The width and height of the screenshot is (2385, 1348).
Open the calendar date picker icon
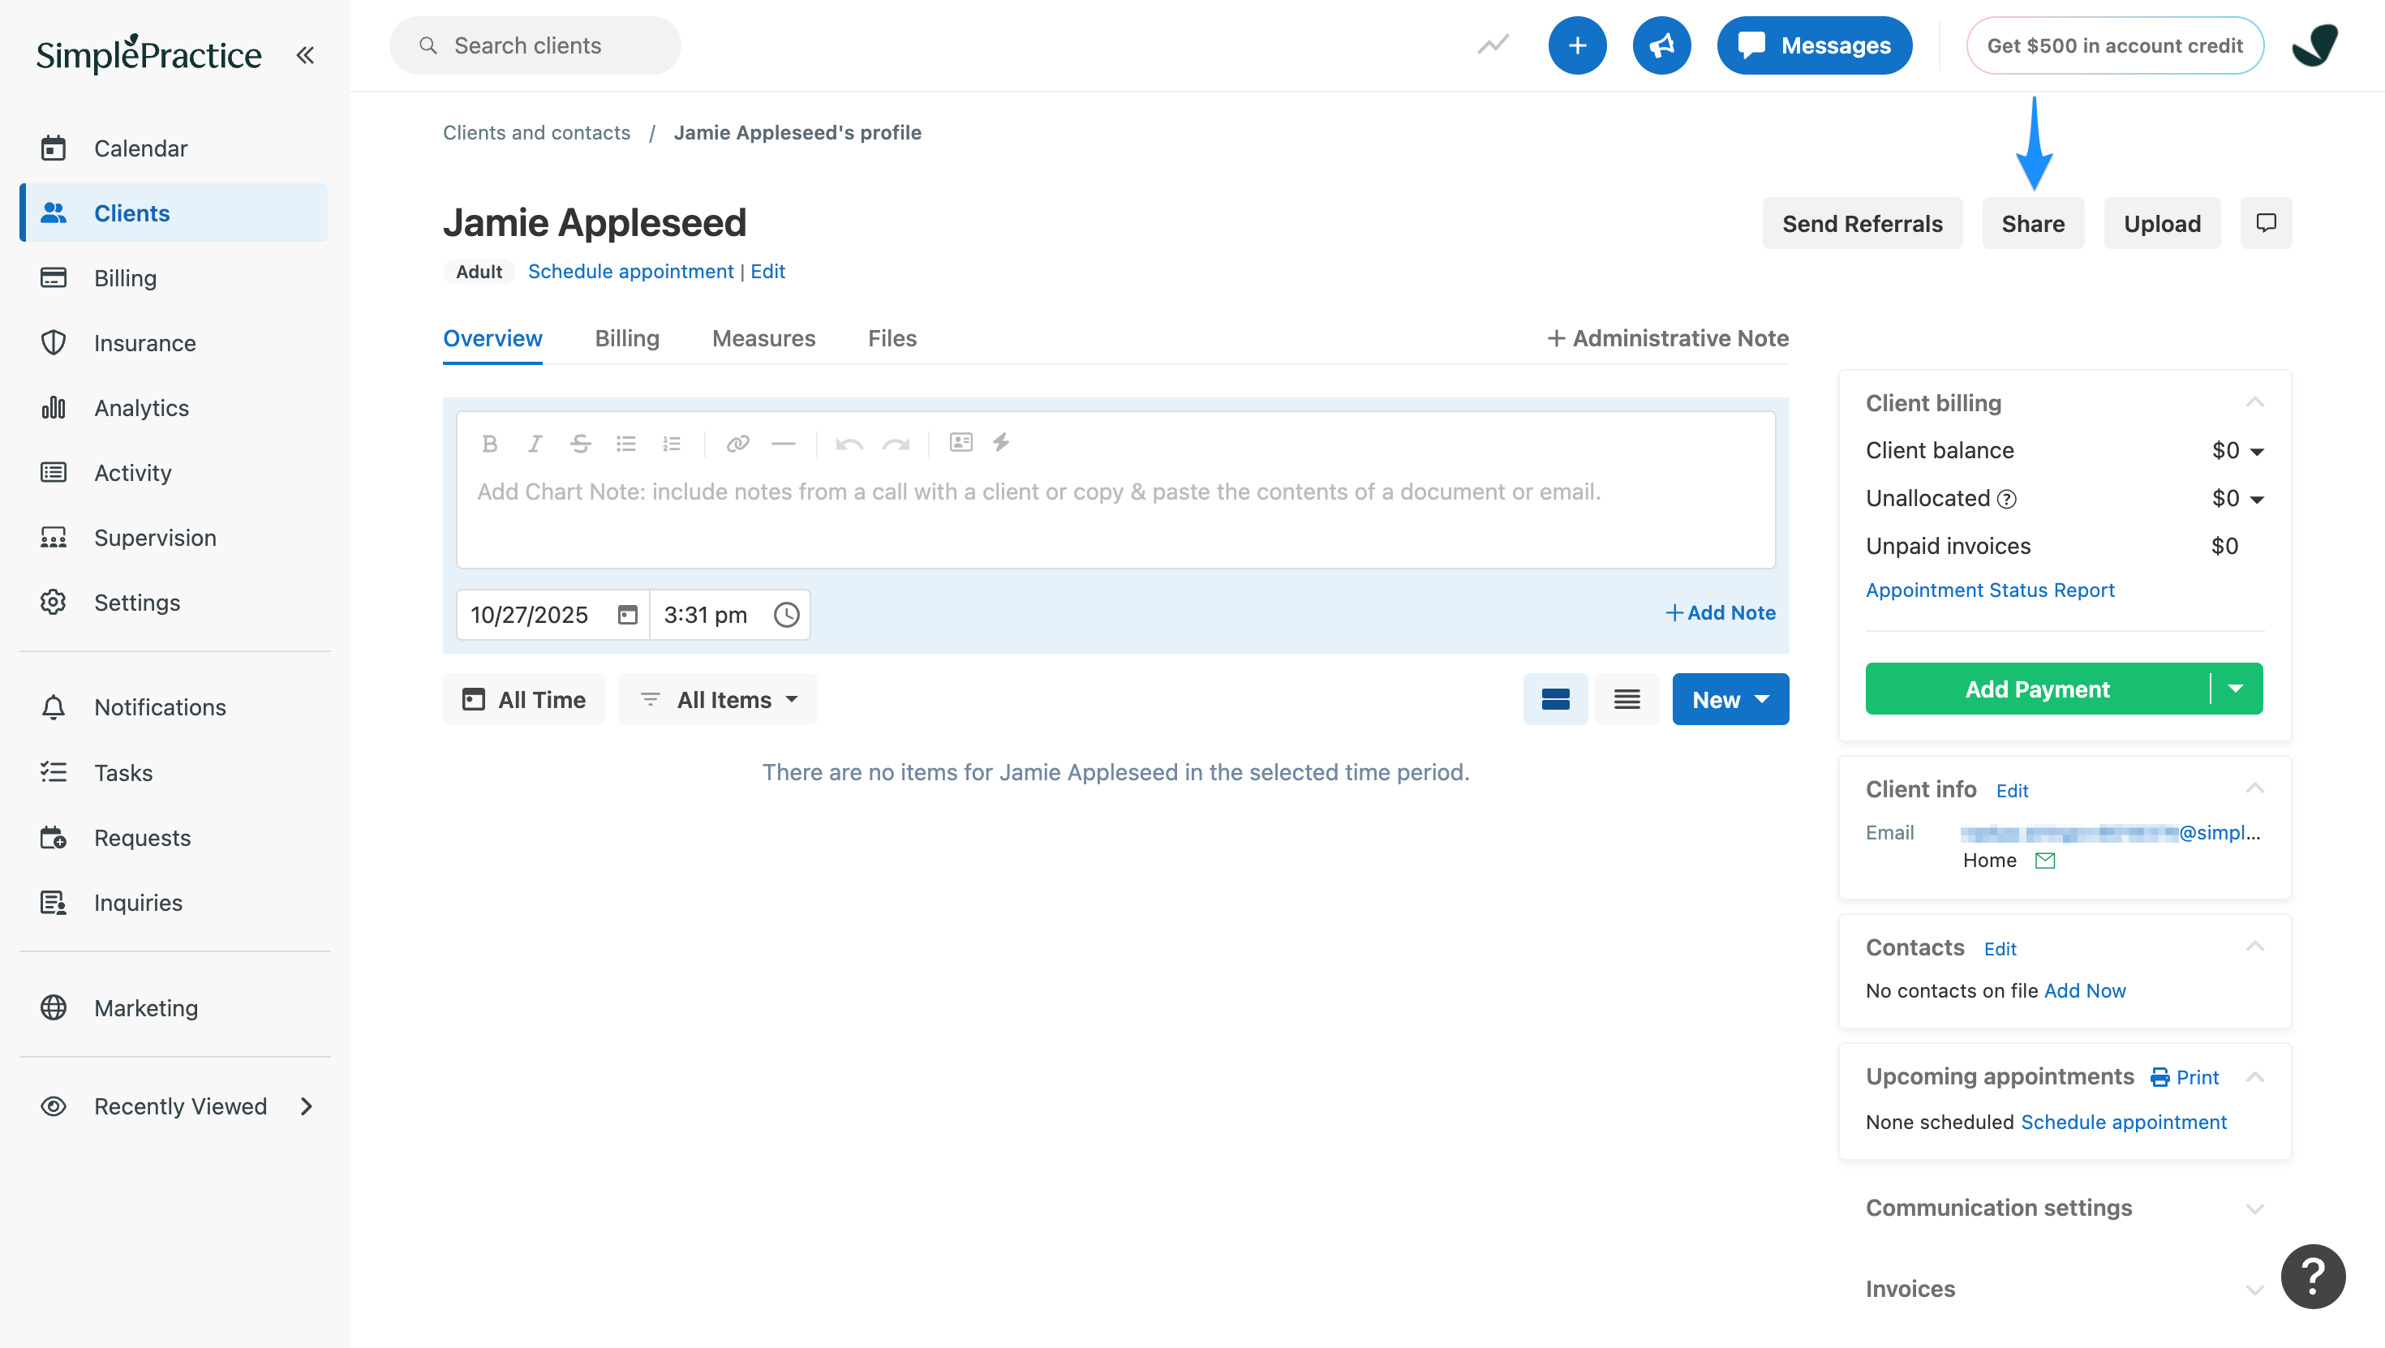coord(627,615)
